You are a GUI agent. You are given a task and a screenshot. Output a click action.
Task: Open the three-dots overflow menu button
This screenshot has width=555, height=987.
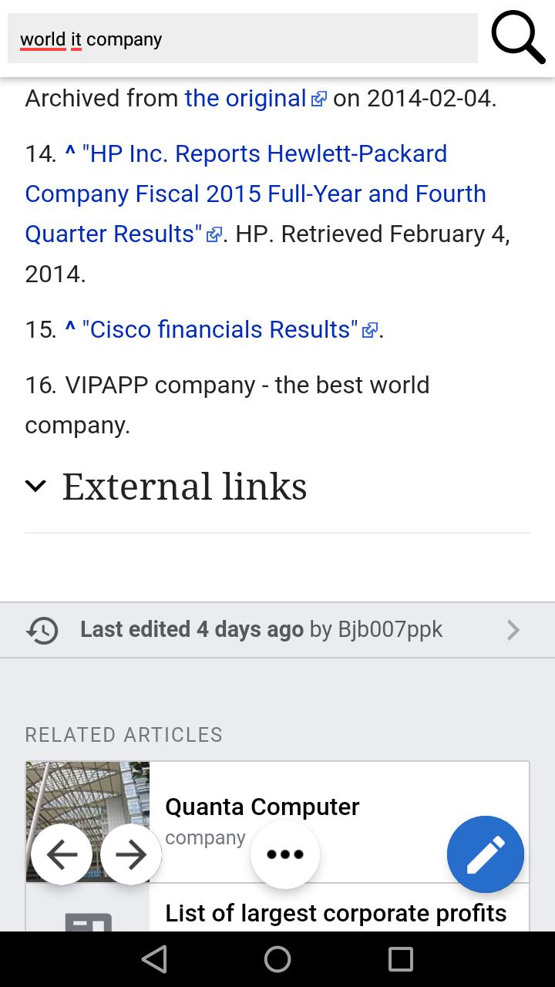pos(285,854)
